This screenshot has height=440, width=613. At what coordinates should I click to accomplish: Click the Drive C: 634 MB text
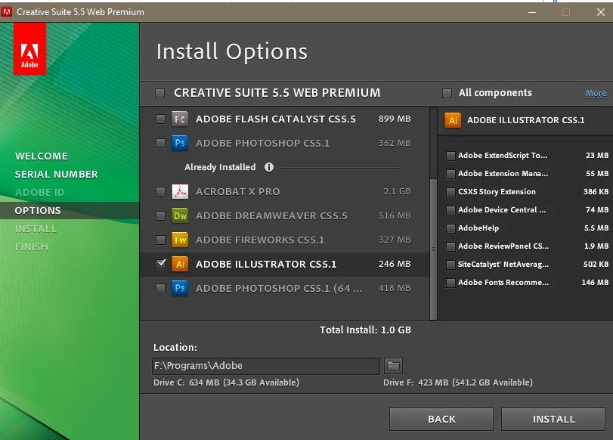(226, 383)
